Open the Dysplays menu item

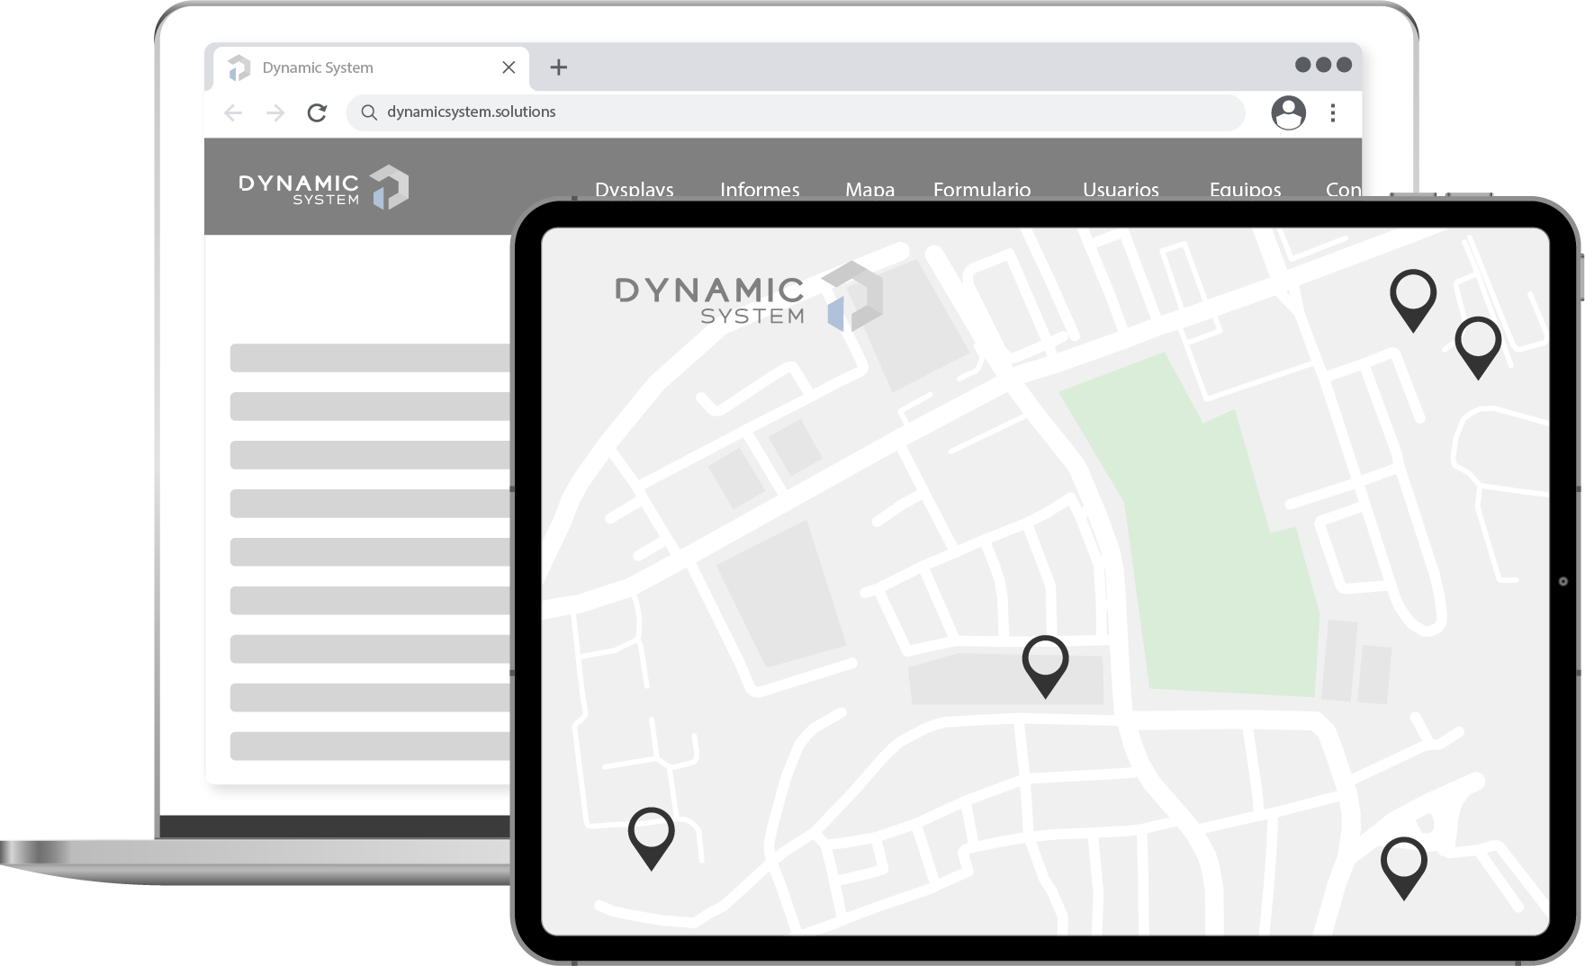[634, 188]
